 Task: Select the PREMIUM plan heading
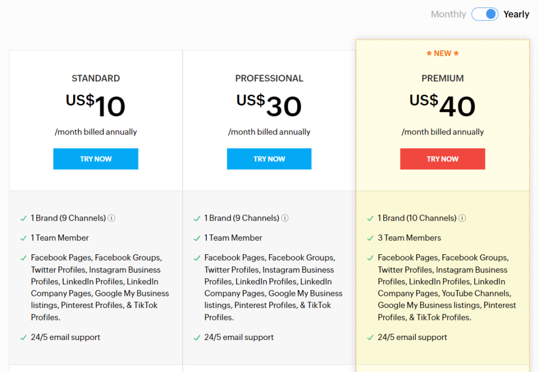tap(442, 78)
